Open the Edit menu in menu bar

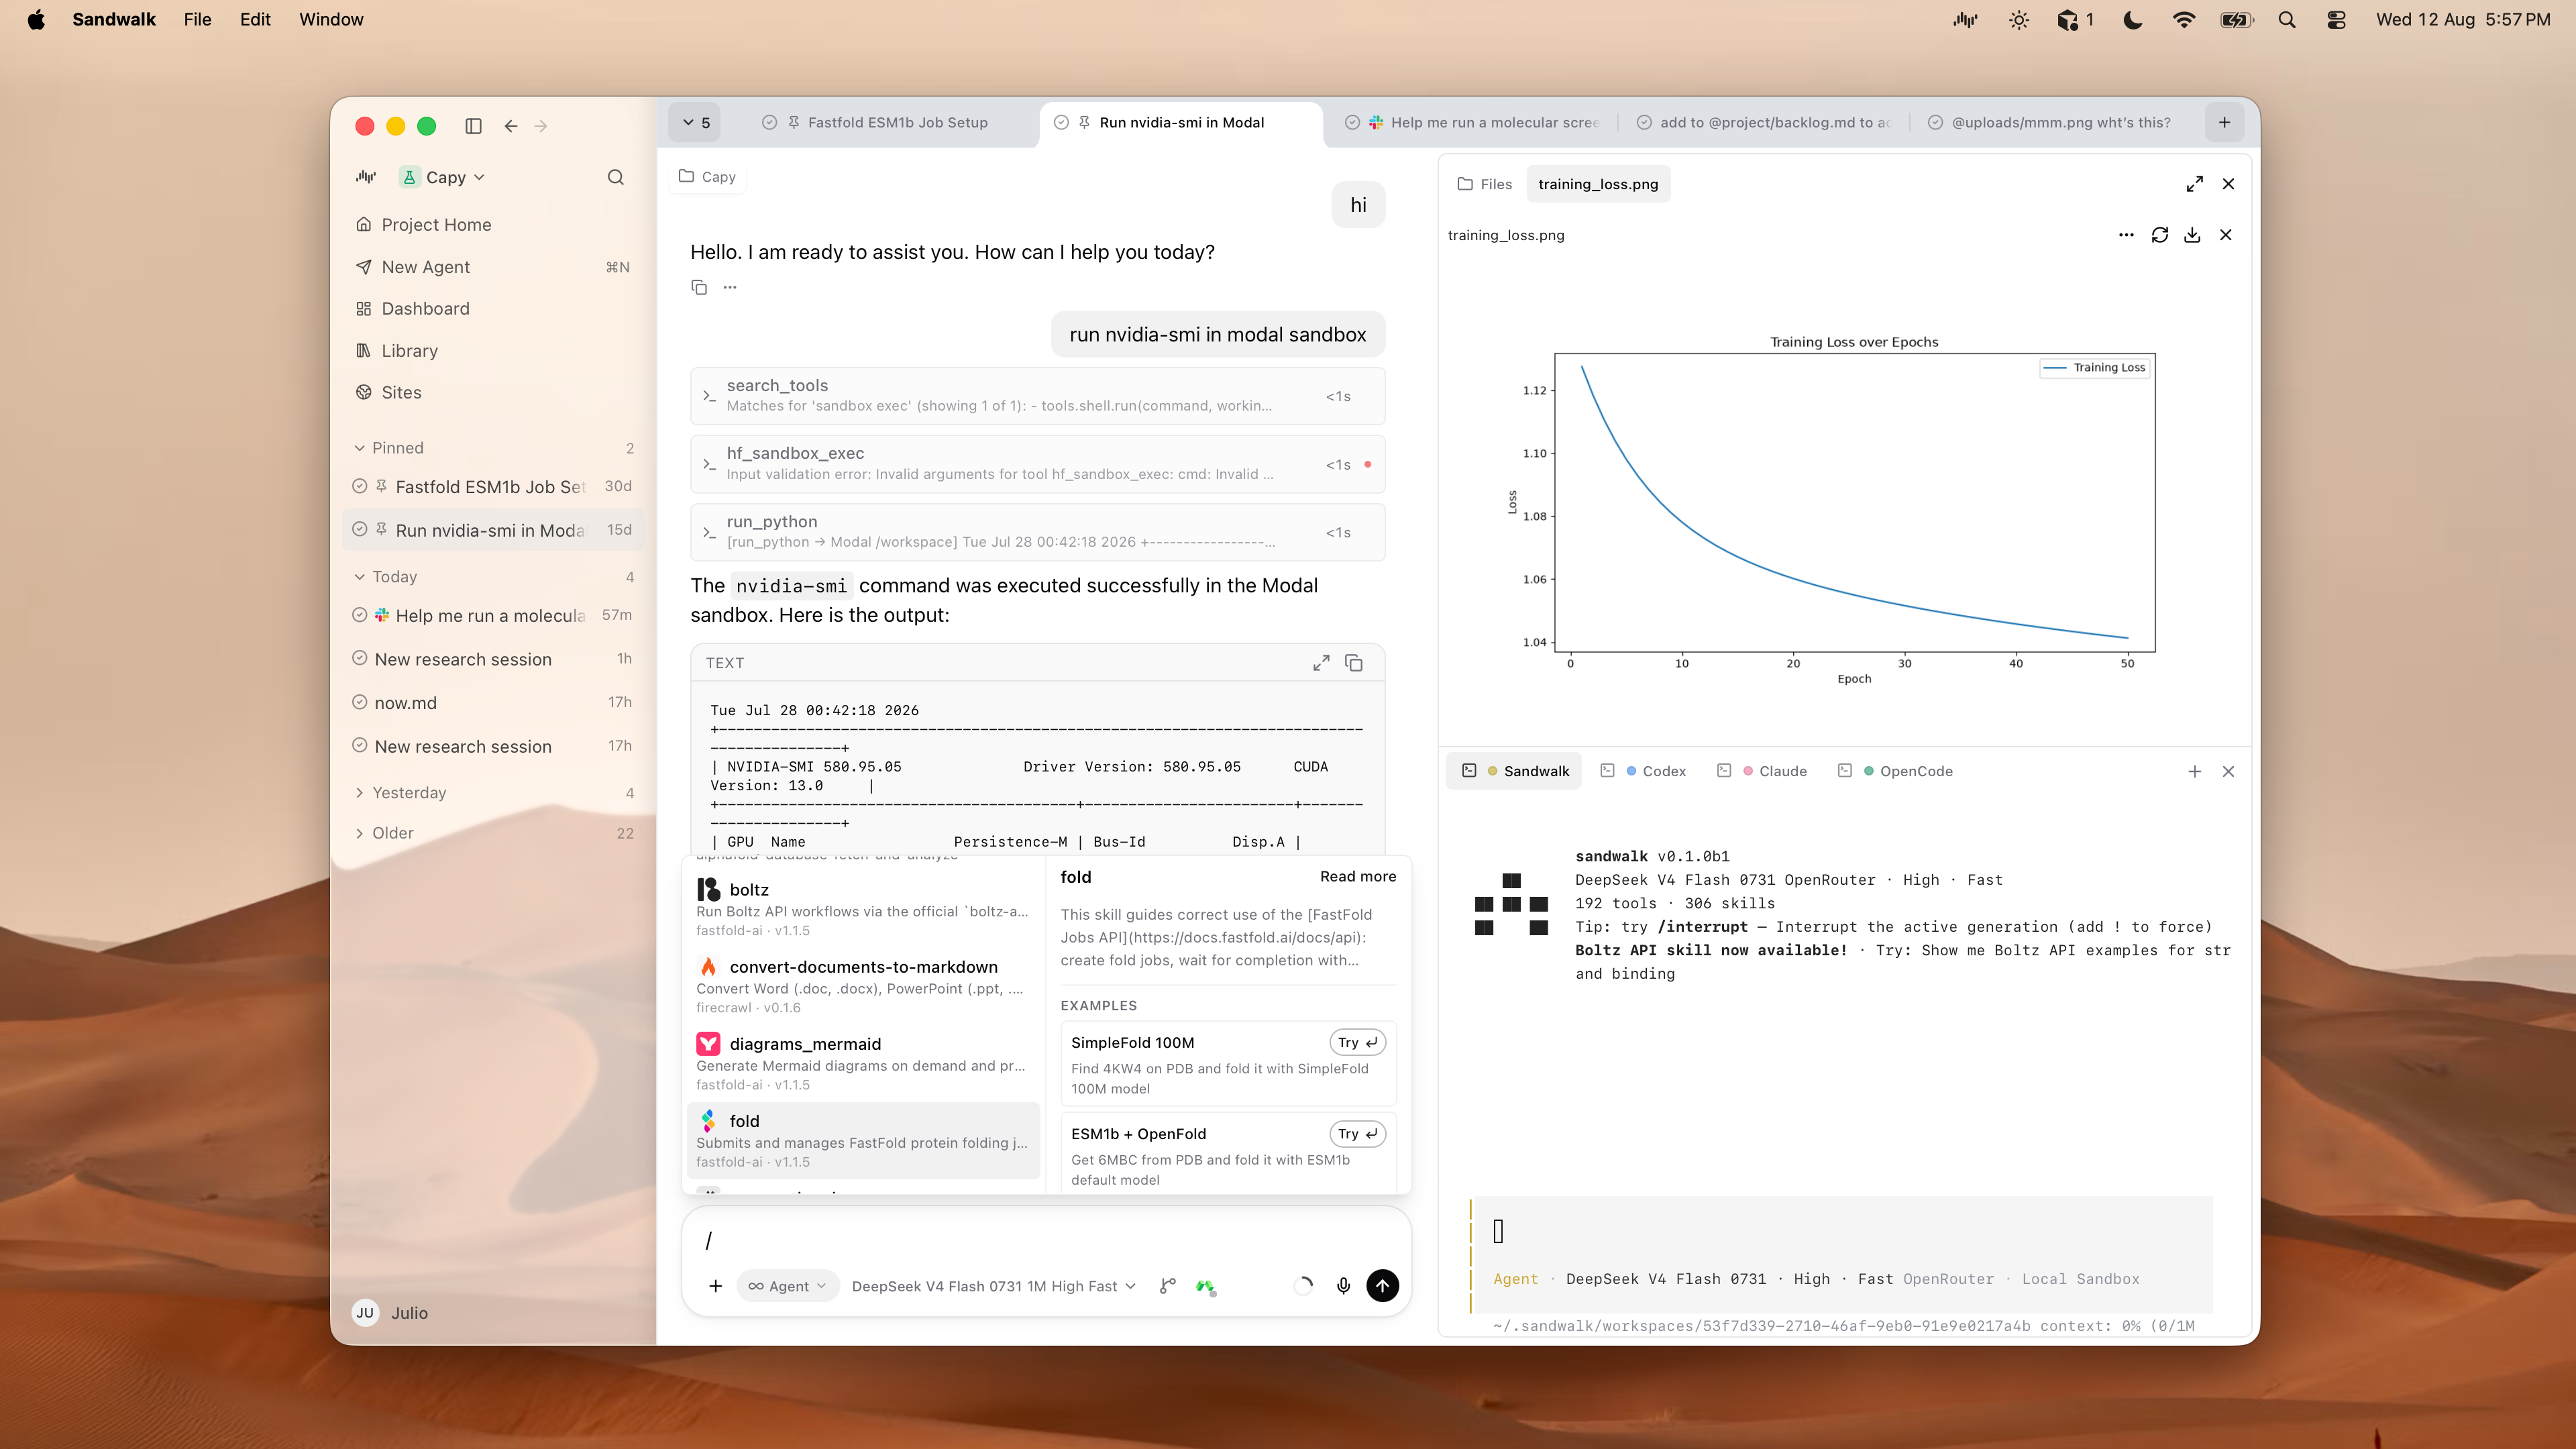255,20
